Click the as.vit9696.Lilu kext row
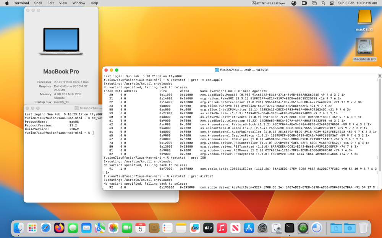Viewport: 382px width, 238px height. (223, 113)
